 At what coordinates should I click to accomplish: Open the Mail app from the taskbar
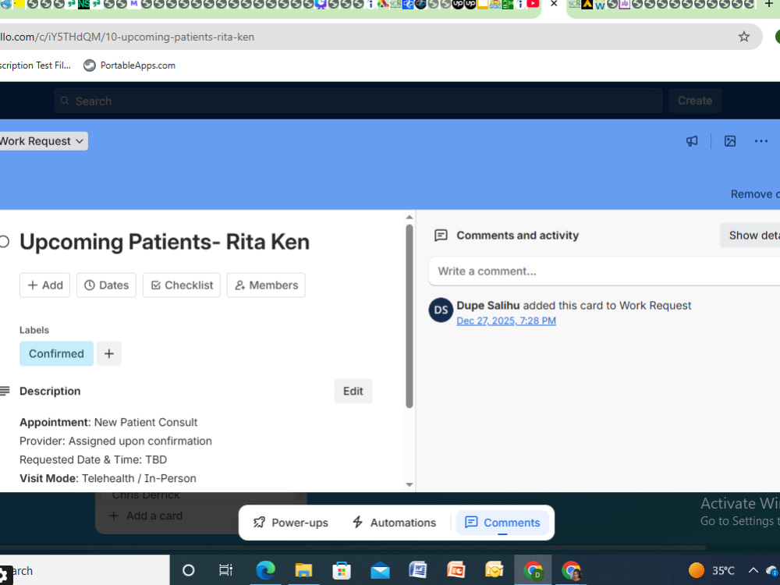[380, 571]
